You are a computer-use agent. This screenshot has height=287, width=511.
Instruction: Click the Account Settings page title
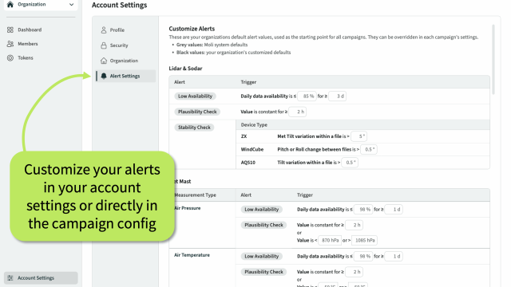[119, 6]
